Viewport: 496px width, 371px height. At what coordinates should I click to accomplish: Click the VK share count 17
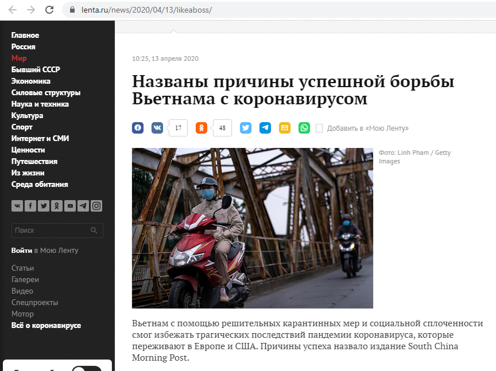(x=178, y=128)
